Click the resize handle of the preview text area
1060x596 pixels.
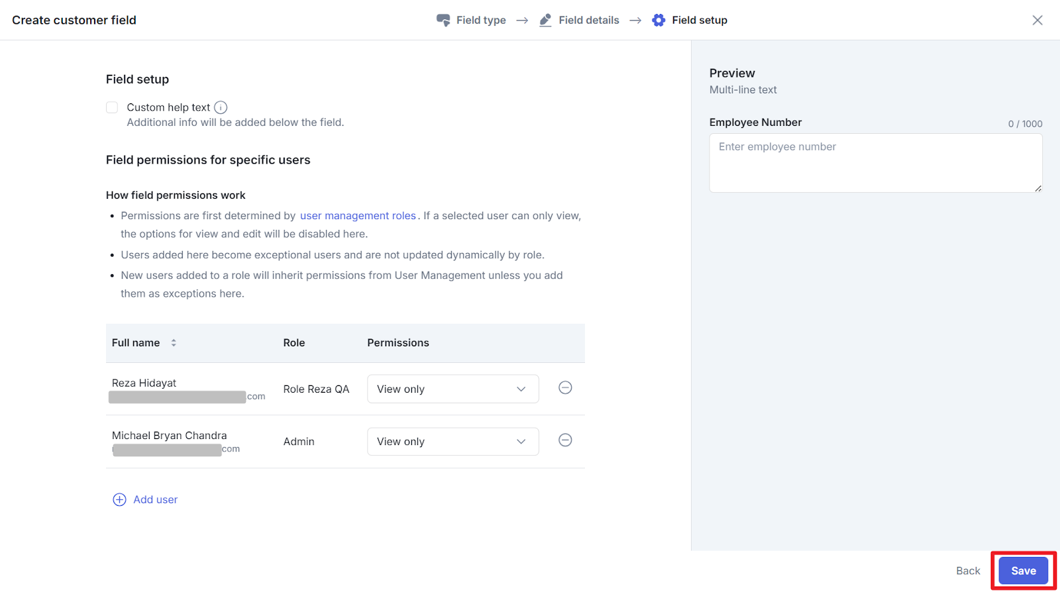(x=1037, y=188)
